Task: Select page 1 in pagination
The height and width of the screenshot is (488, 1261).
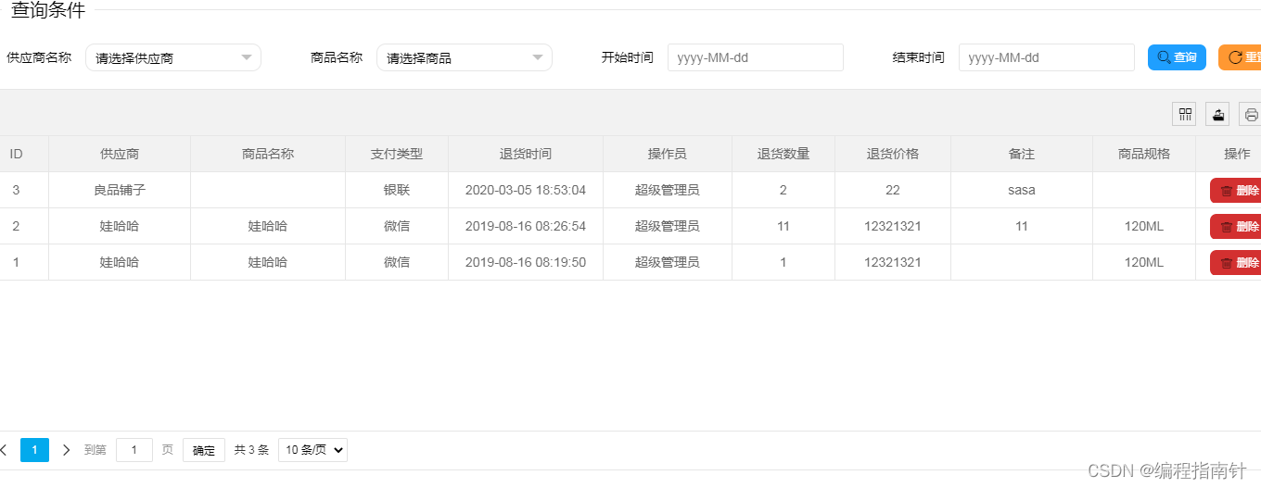Action: (34, 450)
